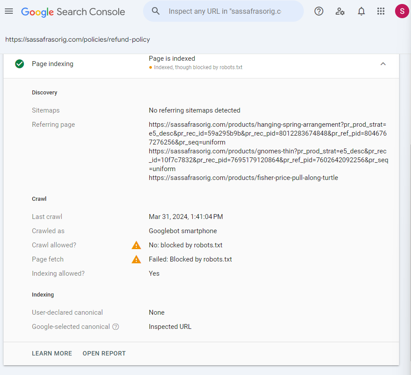This screenshot has width=411, height=375.
Task: Open the notifications bell
Action: [x=361, y=11]
